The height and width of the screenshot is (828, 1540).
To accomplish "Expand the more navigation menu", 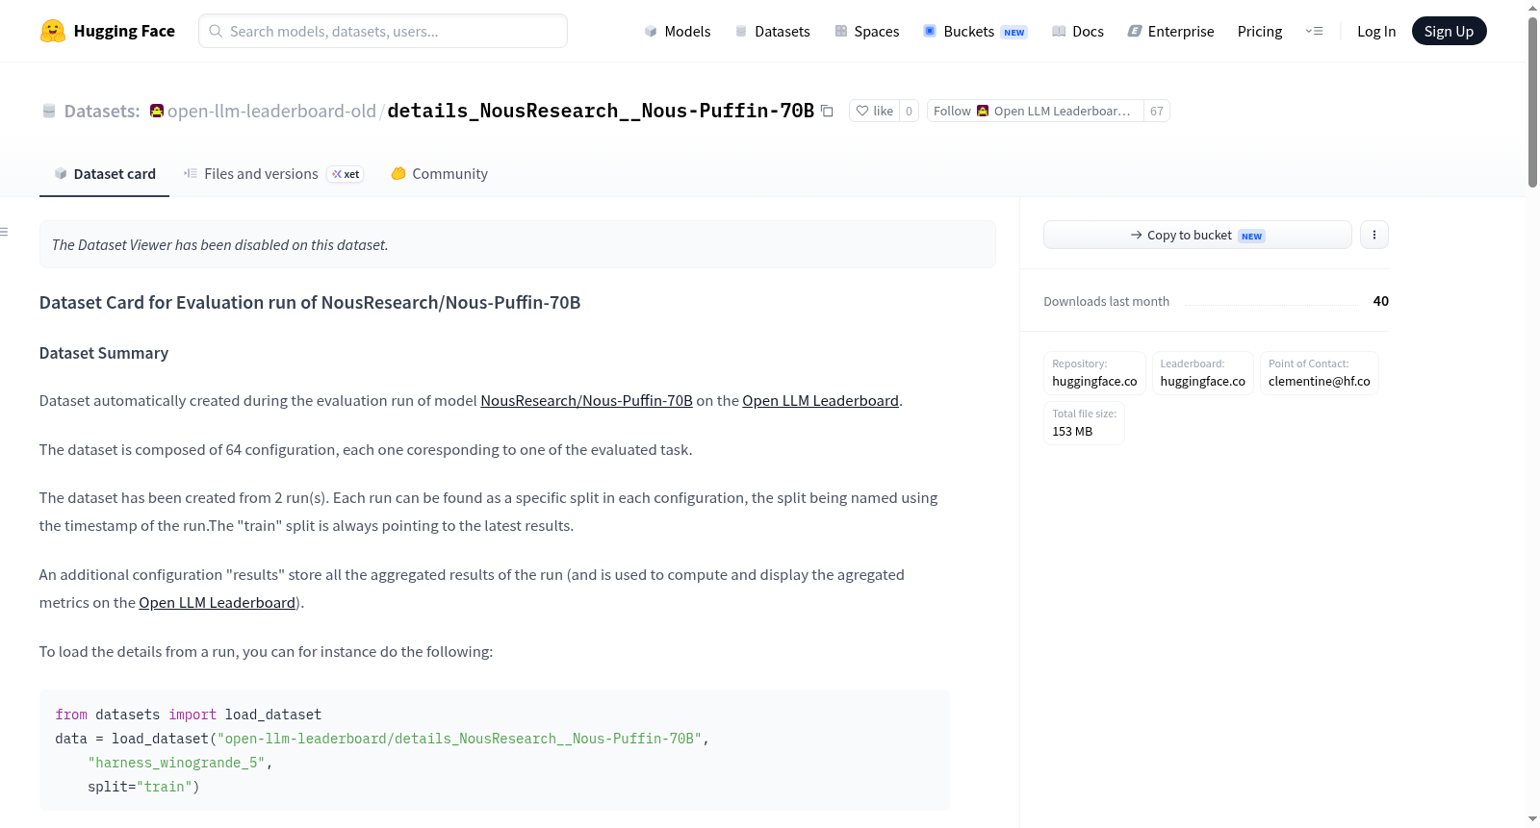I will click(1314, 31).
